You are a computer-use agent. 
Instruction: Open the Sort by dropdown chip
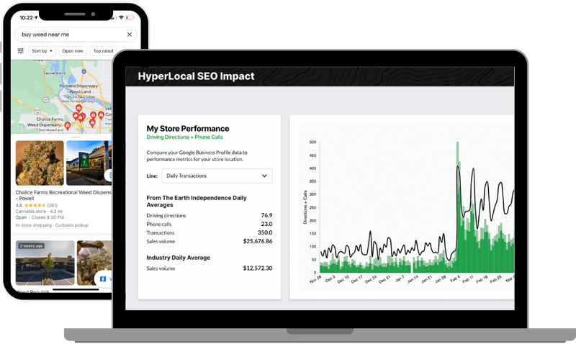point(42,51)
